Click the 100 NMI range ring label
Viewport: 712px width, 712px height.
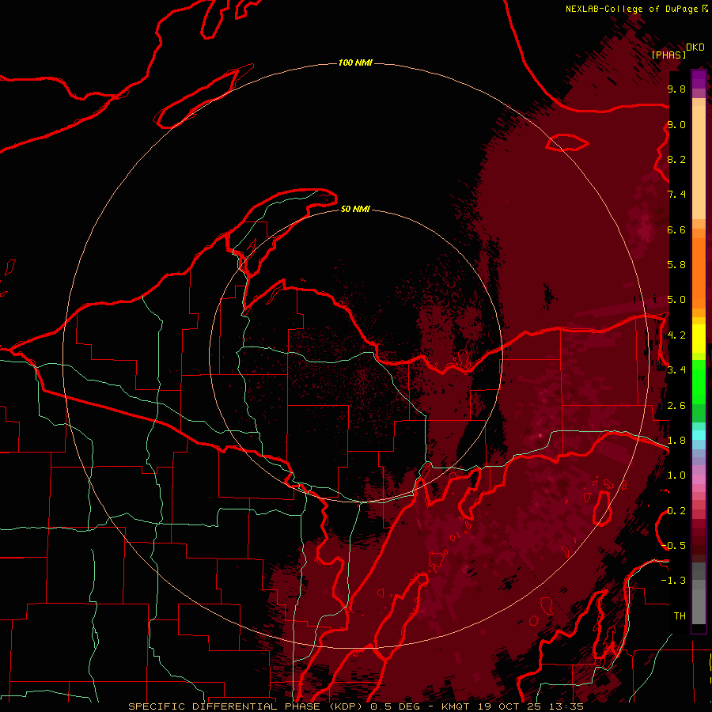pyautogui.click(x=355, y=62)
